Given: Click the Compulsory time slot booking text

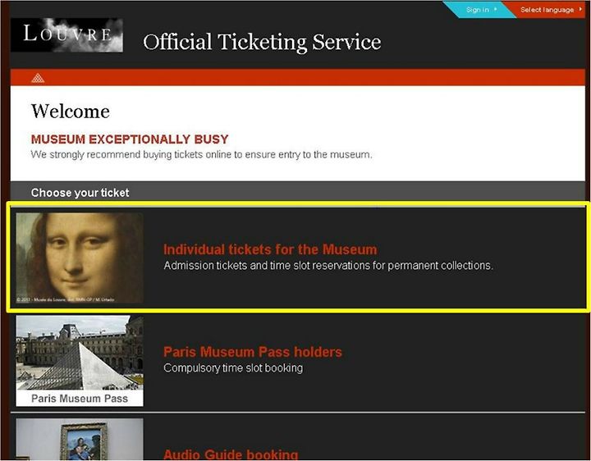Looking at the screenshot, I should tap(233, 368).
